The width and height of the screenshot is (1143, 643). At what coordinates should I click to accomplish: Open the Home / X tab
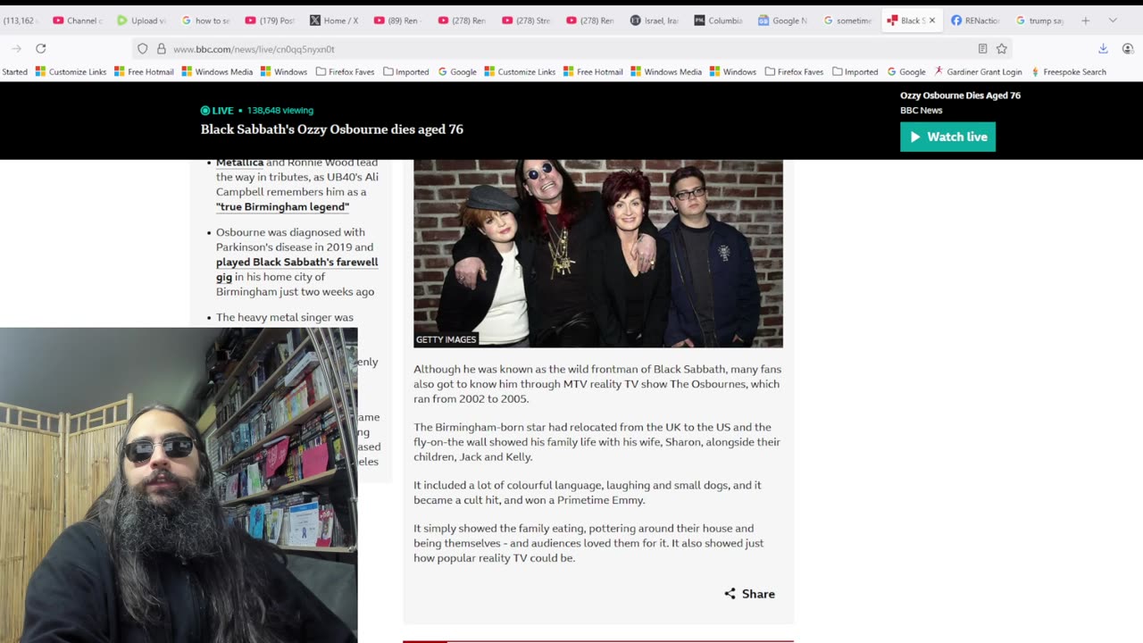(x=334, y=21)
